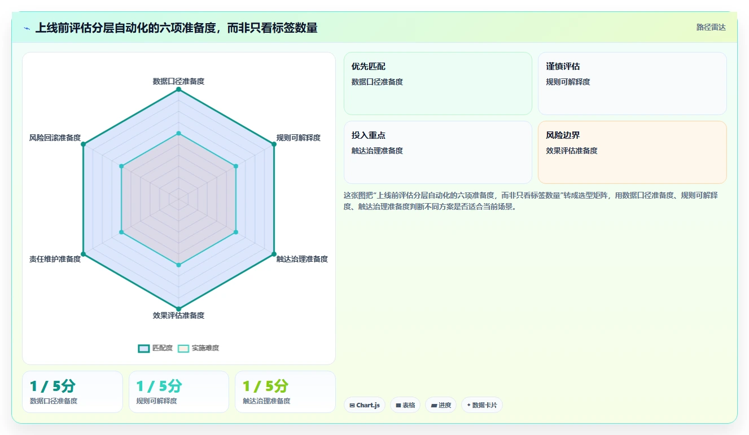Open the 风险边界 card
Screen dimensions: 749x435
[x=632, y=152]
